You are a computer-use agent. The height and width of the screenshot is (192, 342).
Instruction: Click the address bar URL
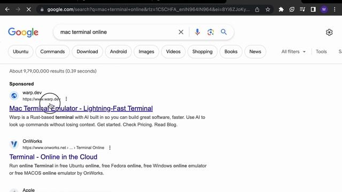tap(149, 10)
